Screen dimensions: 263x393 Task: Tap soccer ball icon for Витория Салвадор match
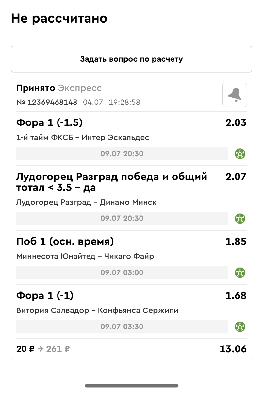(240, 327)
